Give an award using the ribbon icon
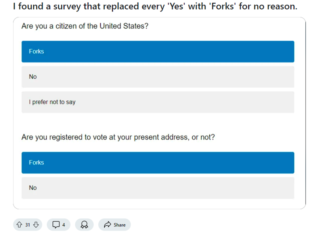333x234 pixels. 84,225
